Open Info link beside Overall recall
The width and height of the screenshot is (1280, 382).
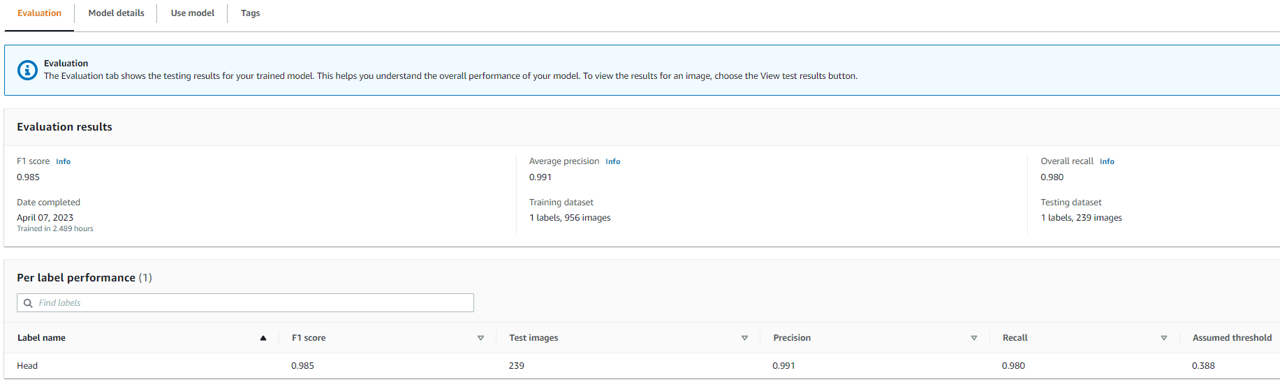click(x=1107, y=161)
